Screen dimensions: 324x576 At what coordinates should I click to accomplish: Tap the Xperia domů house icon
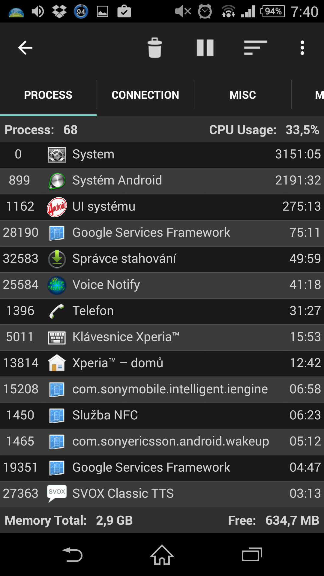click(57, 363)
